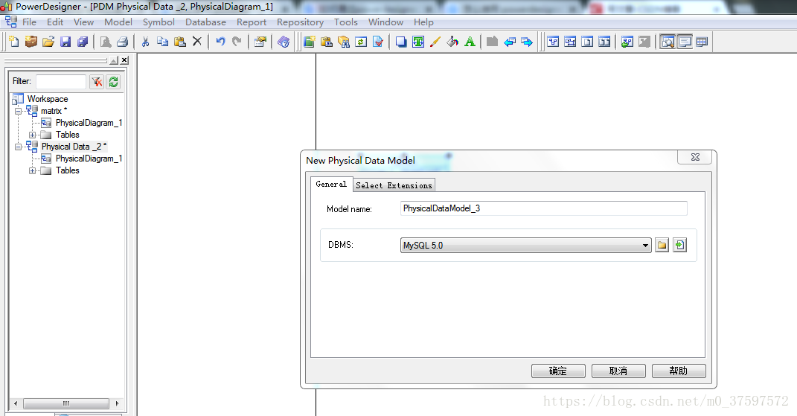The width and height of the screenshot is (797, 416).
Task: Open the Model menu
Action: (118, 22)
